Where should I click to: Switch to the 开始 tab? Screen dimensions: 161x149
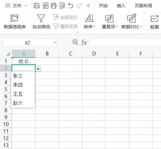coord(103,6)
